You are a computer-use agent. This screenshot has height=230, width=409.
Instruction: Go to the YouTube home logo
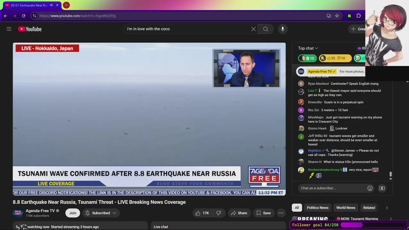[x=30, y=29]
